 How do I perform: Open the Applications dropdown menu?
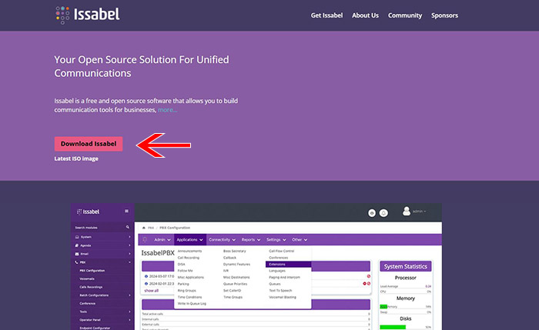tap(189, 240)
